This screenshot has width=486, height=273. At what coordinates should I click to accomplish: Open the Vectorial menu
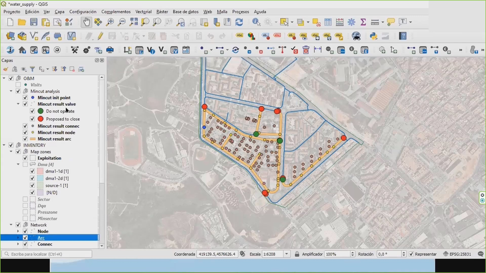click(x=143, y=12)
